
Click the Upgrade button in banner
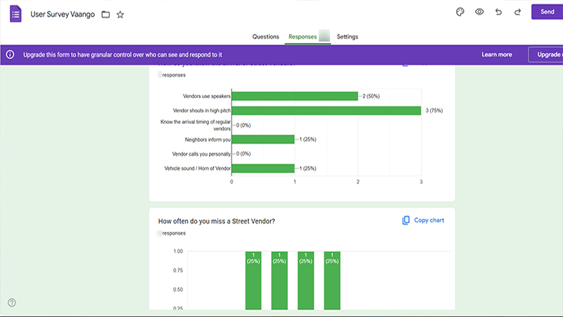(548, 54)
